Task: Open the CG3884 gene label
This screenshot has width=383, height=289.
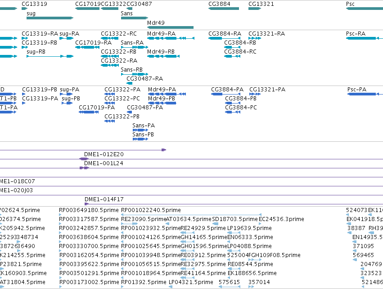Action: 219,4
